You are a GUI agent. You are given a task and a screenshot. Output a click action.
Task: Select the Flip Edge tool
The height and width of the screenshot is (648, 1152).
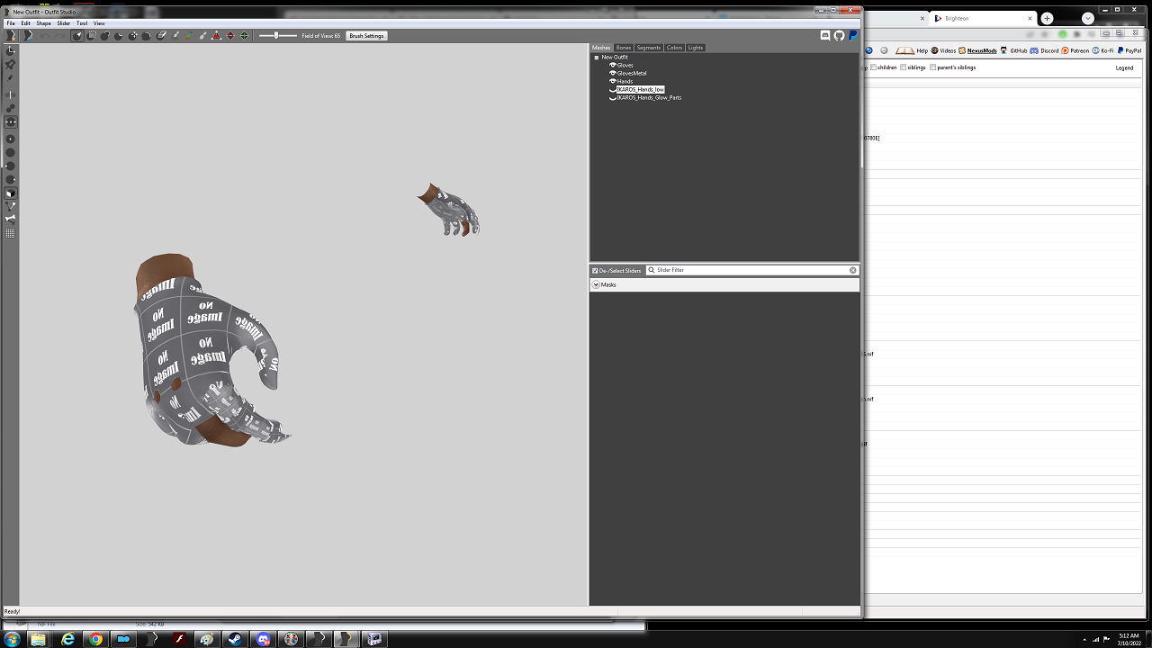point(230,36)
